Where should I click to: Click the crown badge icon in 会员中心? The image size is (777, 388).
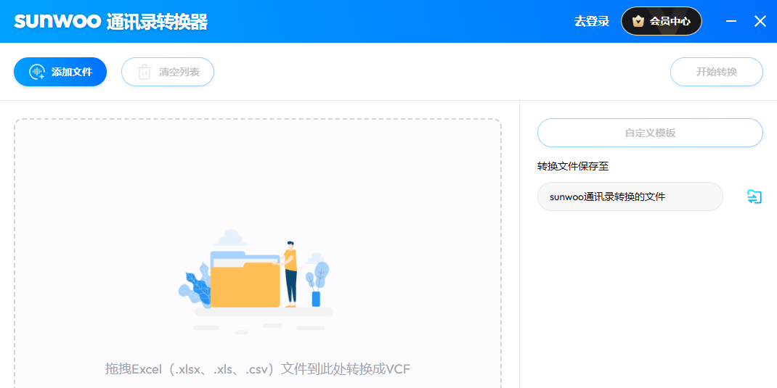pos(638,21)
